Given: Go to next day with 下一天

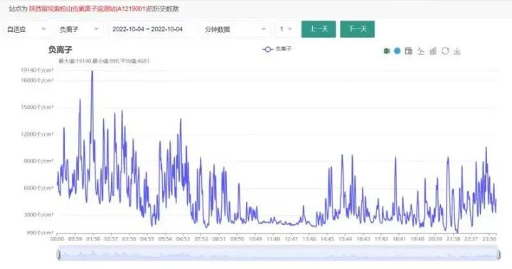Looking at the screenshot, I should tap(357, 29).
